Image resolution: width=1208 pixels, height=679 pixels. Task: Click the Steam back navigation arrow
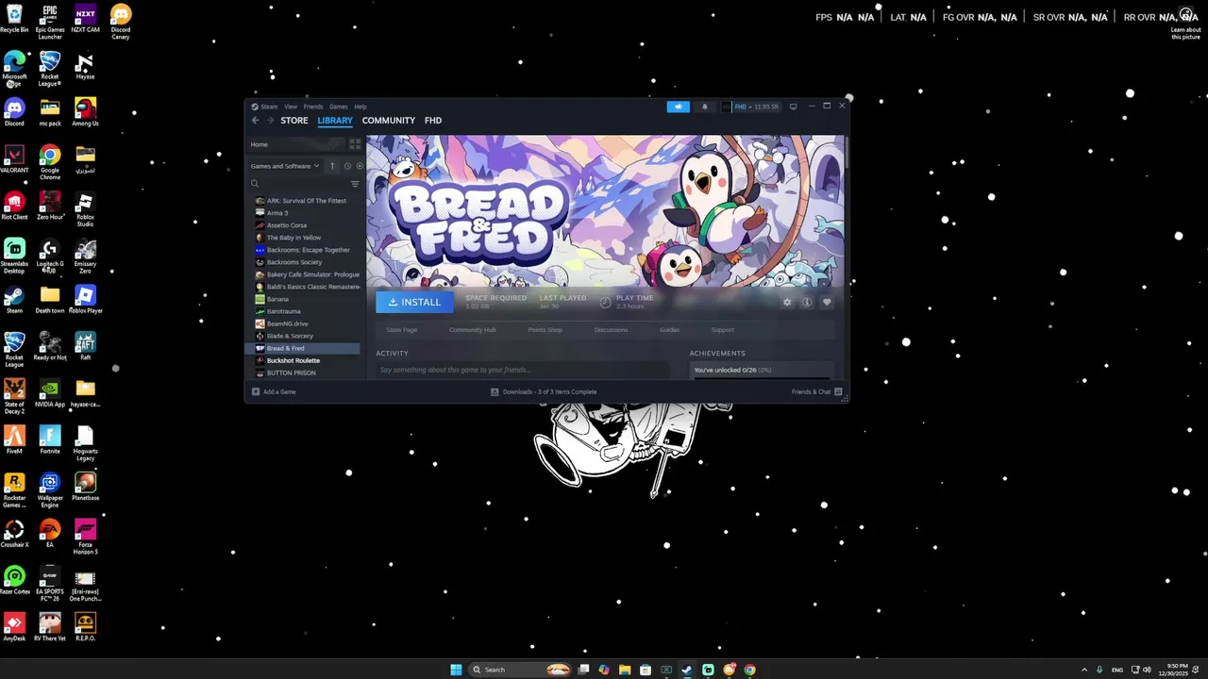tap(255, 121)
